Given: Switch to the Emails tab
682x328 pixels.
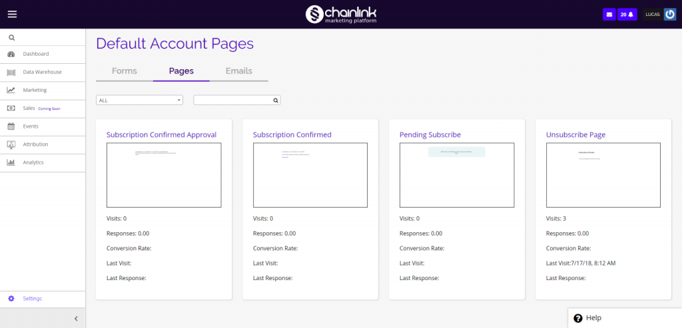Looking at the screenshot, I should (239, 71).
